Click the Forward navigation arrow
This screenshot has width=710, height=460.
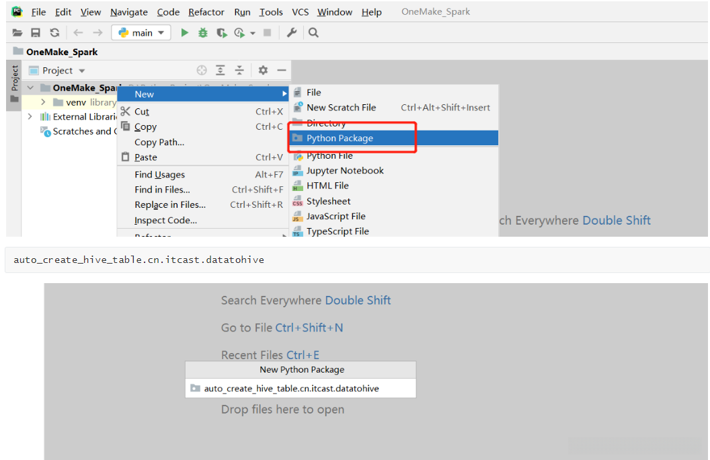point(97,32)
